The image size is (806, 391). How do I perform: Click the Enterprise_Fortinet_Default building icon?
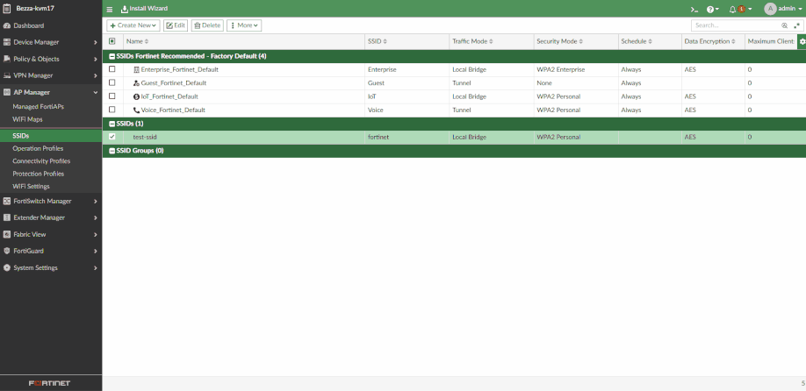(x=136, y=69)
